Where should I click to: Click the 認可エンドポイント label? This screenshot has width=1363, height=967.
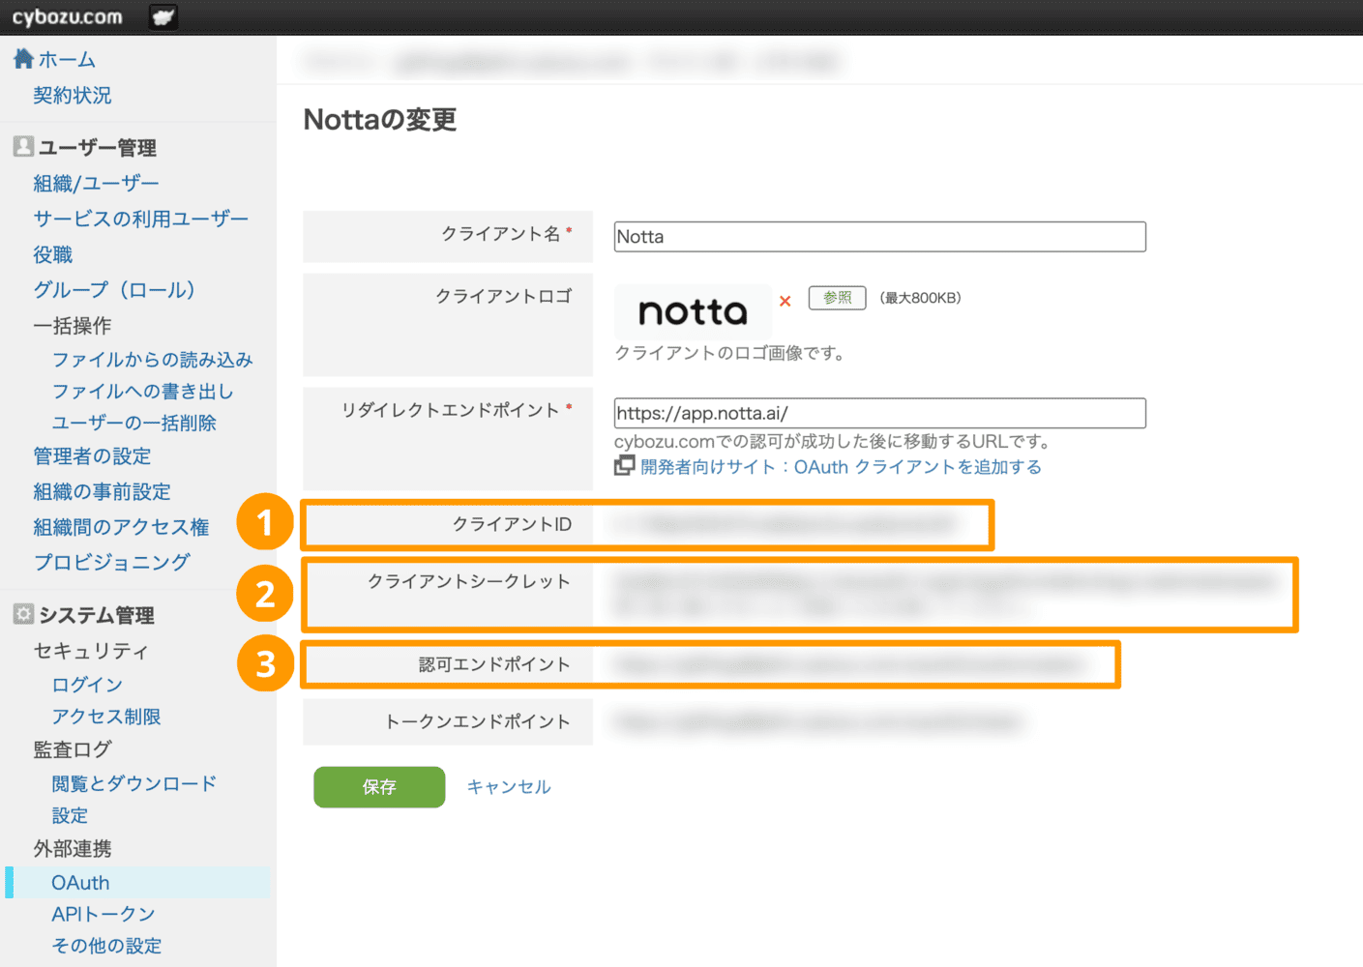pos(494,664)
